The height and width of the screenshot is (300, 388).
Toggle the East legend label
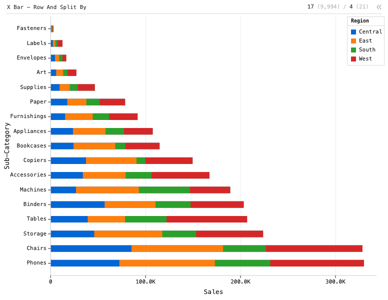click(x=365, y=40)
